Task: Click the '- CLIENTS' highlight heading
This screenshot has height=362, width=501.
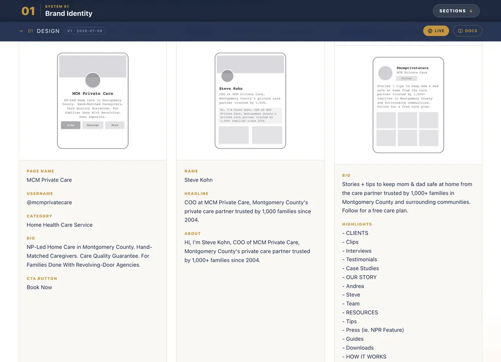Action: (x=355, y=233)
